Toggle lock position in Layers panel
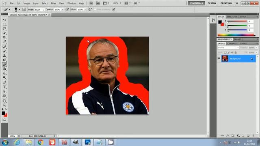 pos(232,52)
